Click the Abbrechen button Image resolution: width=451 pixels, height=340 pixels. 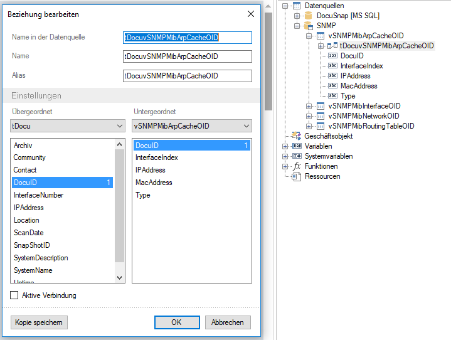coord(228,322)
